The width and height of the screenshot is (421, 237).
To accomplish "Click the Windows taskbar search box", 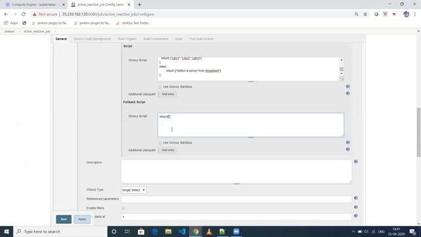I will [60, 231].
